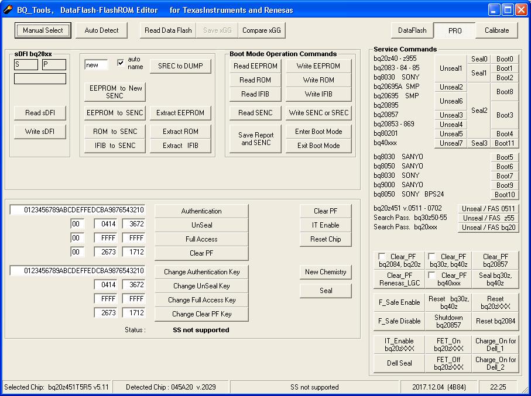
Task: Enable Clear_PF bq2084, bq20z checkbox
Action: coord(382,256)
